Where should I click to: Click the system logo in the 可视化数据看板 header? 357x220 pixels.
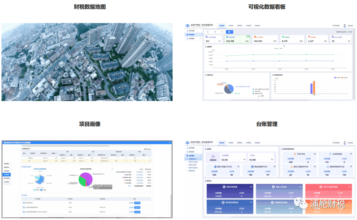click(x=187, y=25)
